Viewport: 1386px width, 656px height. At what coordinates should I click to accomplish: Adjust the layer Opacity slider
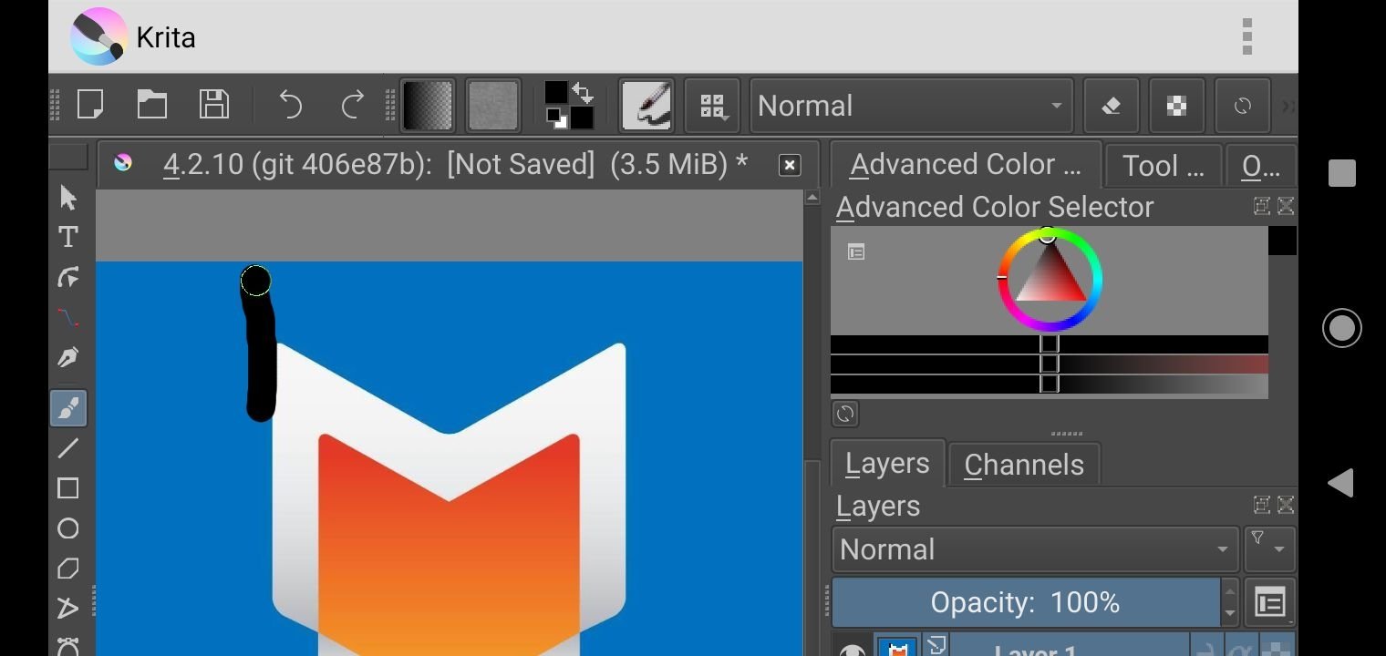click(x=1026, y=602)
